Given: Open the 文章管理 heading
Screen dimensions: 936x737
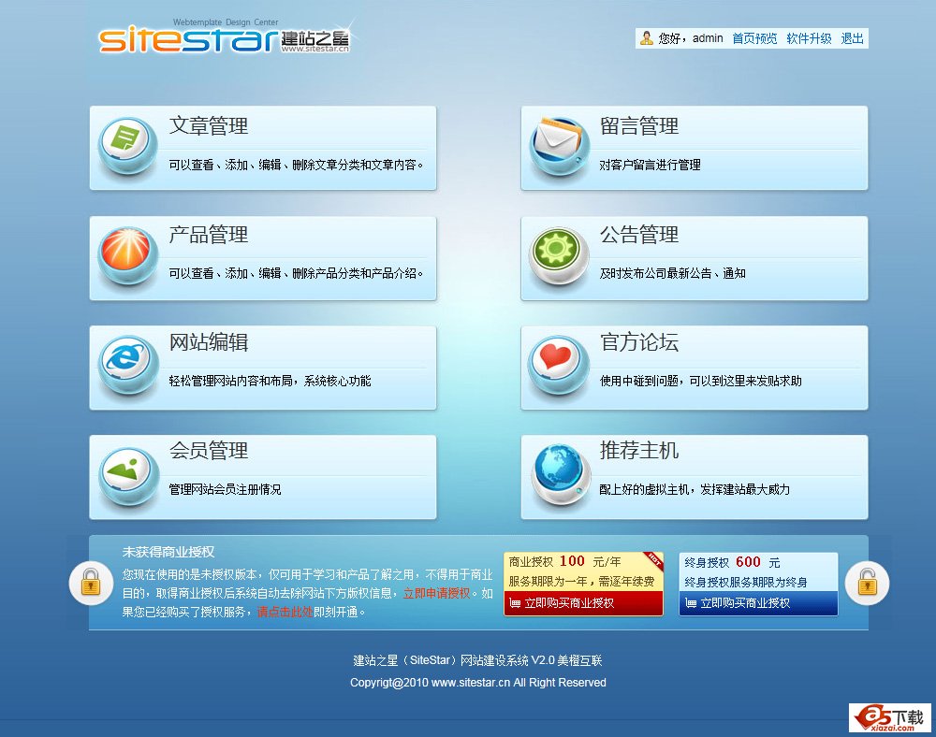Looking at the screenshot, I should [x=209, y=126].
